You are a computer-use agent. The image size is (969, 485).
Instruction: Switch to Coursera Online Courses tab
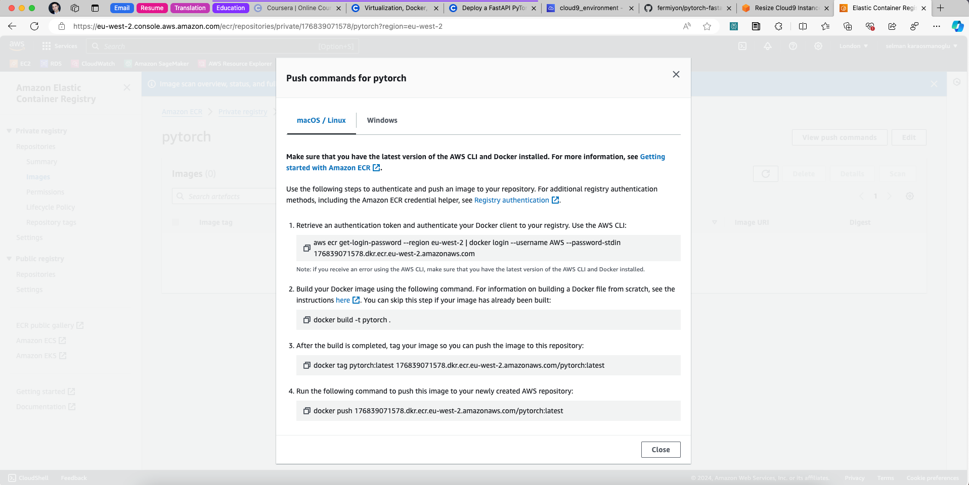(x=298, y=8)
